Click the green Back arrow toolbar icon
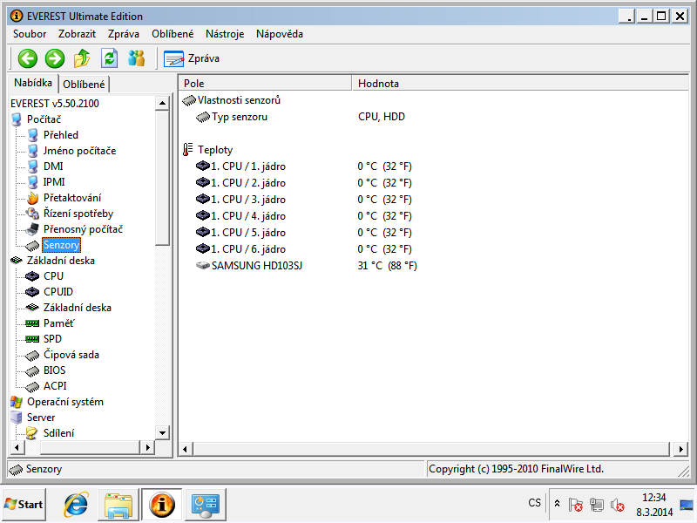The height and width of the screenshot is (523, 697). 28,58
